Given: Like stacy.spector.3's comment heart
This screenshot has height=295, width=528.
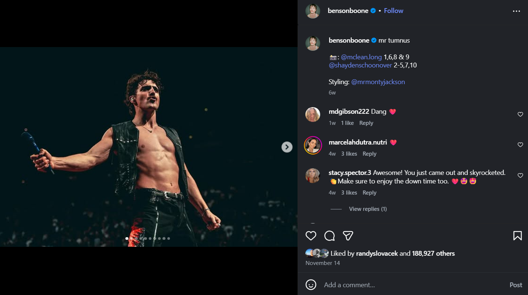Looking at the screenshot, I should (520, 176).
